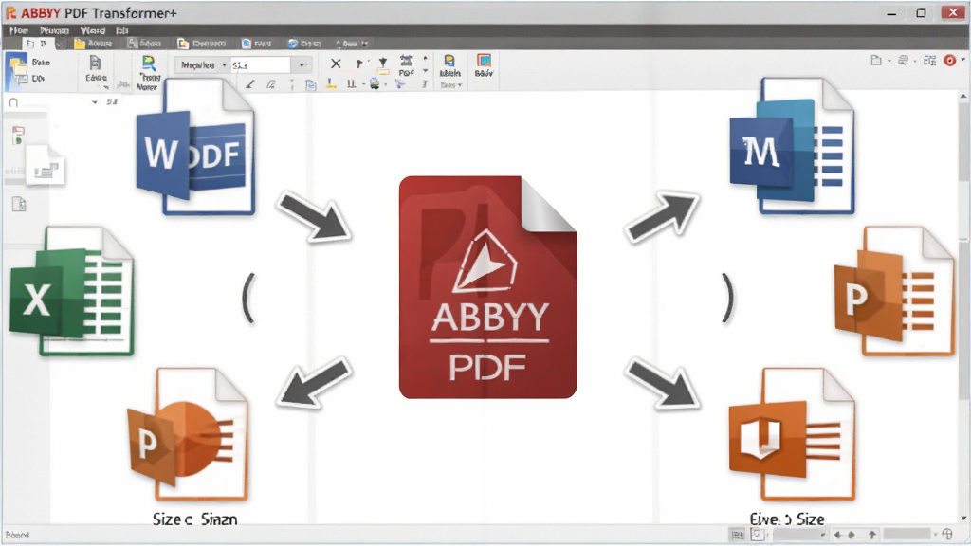This screenshot has width=971, height=546.
Task: Select the green Excel spreadsheet icon
Action: pos(72,291)
